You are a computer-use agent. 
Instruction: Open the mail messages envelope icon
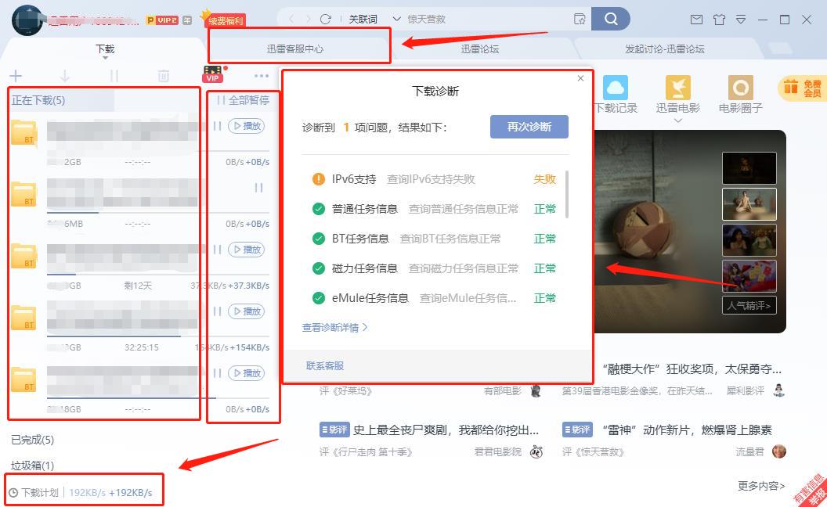click(x=695, y=20)
